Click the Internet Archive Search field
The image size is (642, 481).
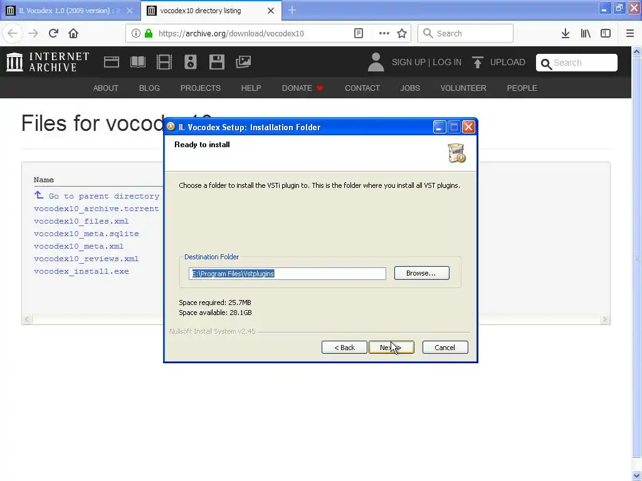[x=577, y=63]
